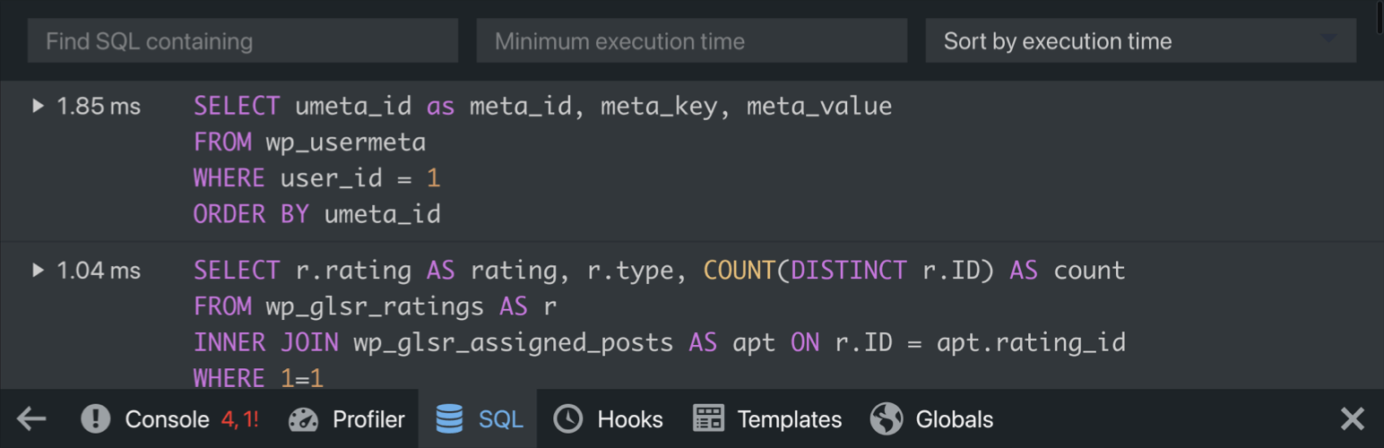Open the Profiler tab
The image size is (1384, 448).
tap(368, 419)
